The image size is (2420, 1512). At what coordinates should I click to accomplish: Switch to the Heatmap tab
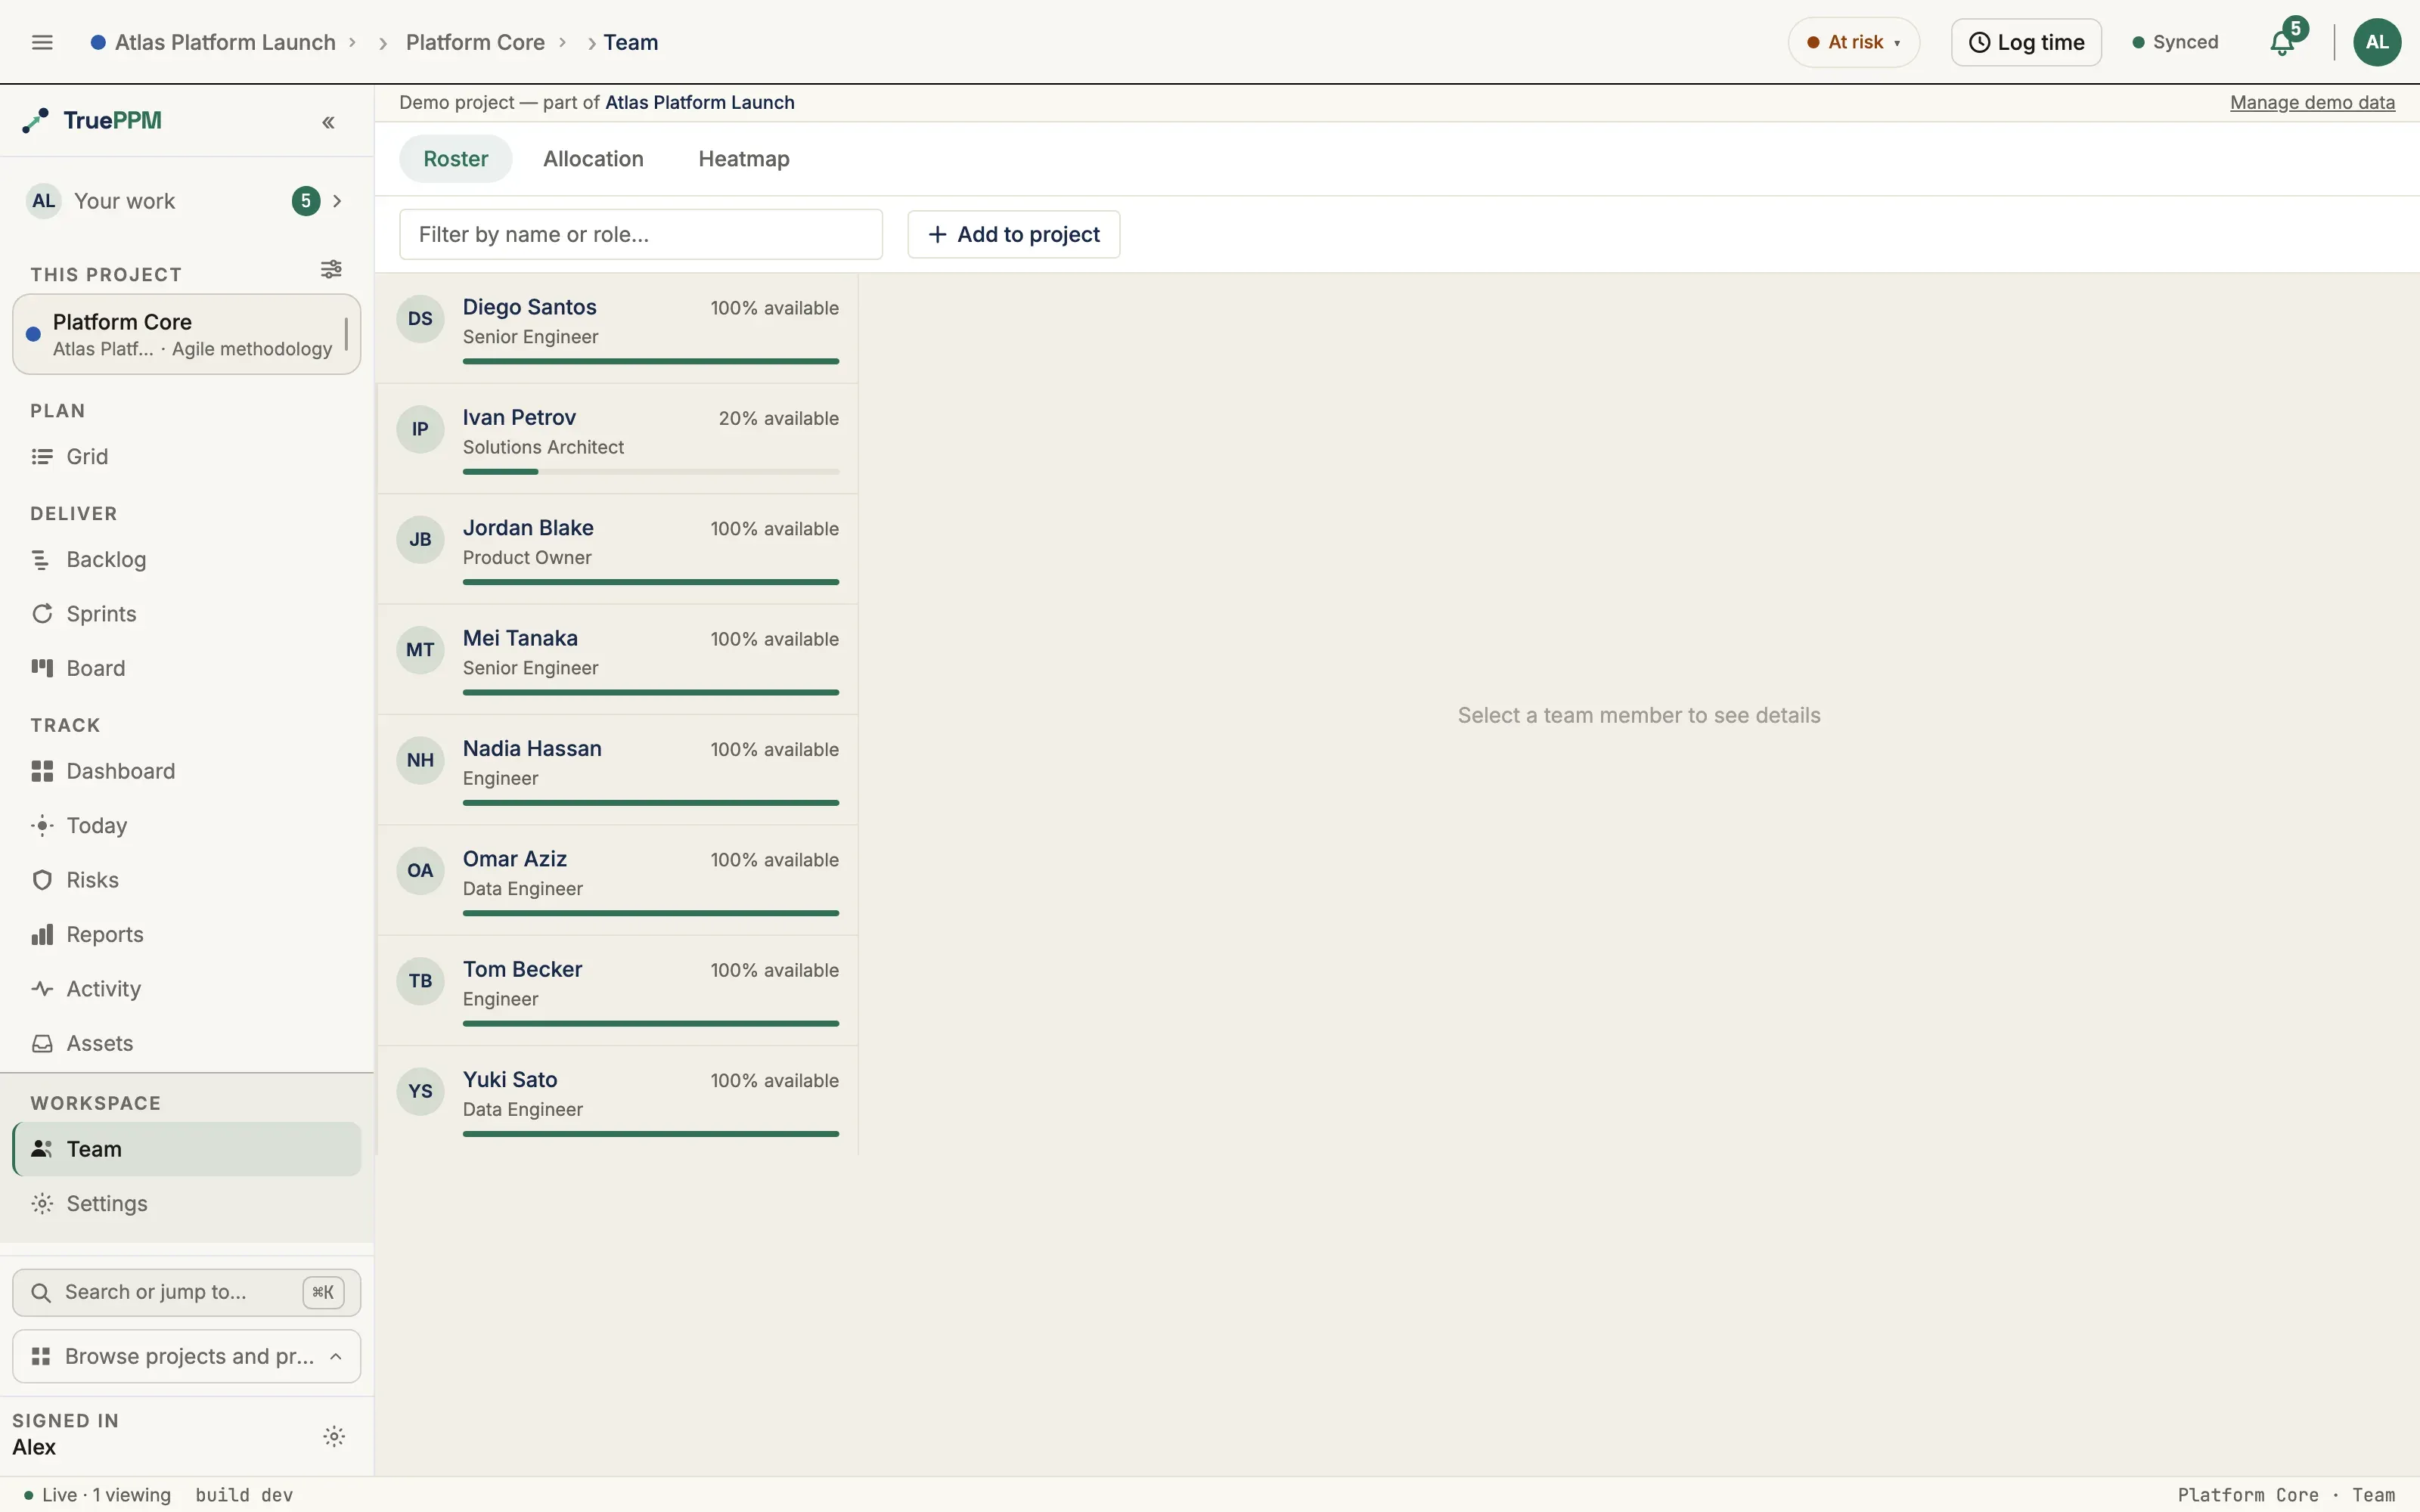coord(744,159)
